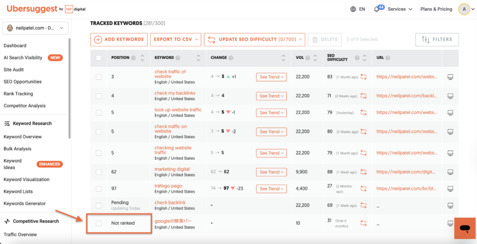The width and height of the screenshot is (477, 244).
Task: Refresh SEO difficulty for check my backlinks
Action: tap(363, 96)
